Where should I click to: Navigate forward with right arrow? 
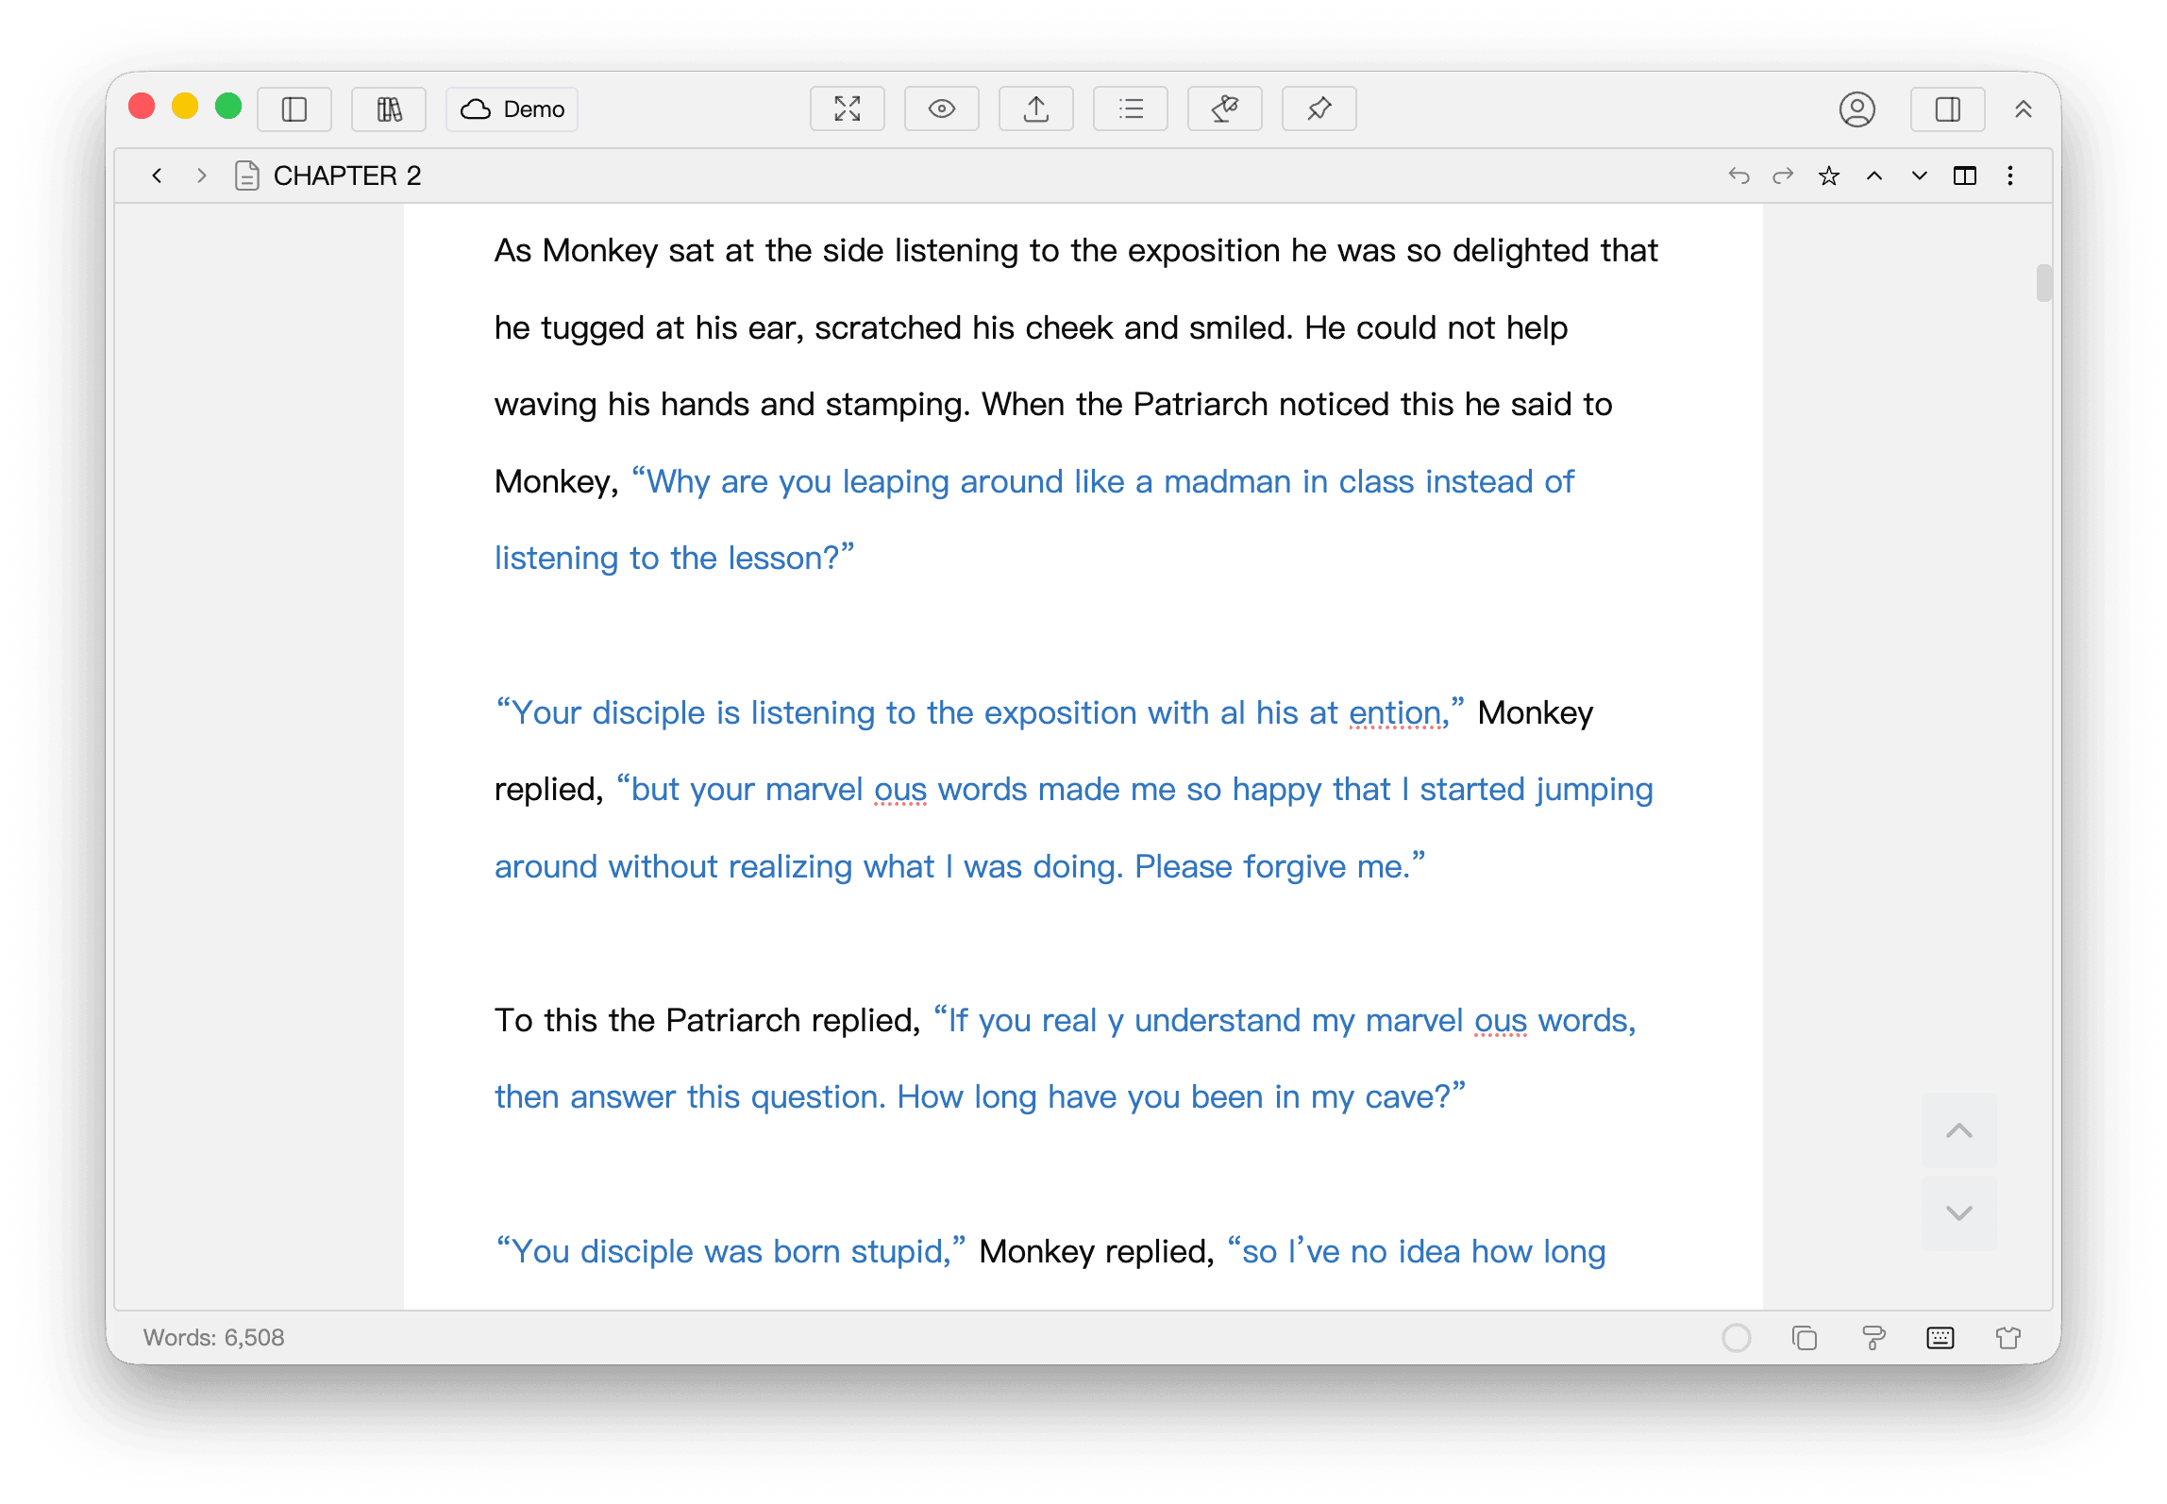coord(201,175)
